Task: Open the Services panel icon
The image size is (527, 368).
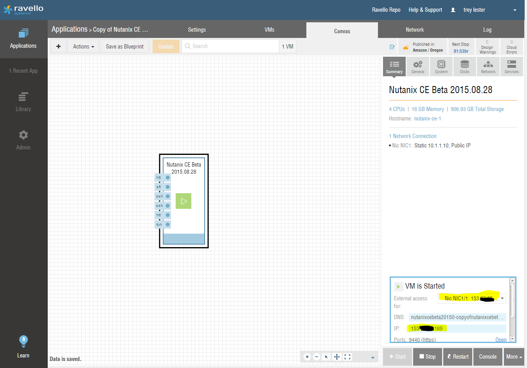Action: click(511, 66)
